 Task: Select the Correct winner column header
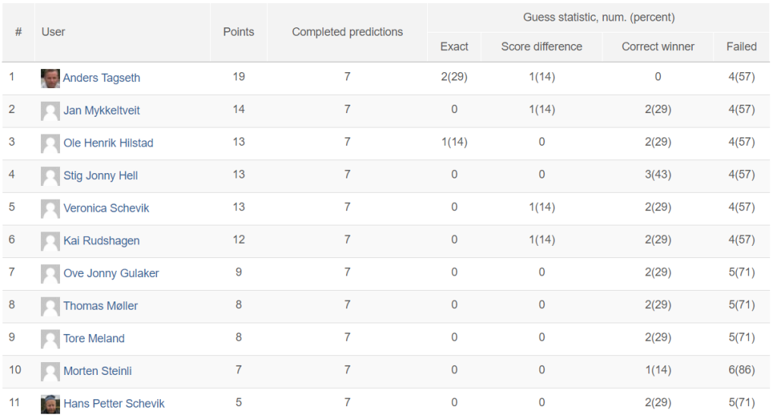pyautogui.click(x=658, y=46)
